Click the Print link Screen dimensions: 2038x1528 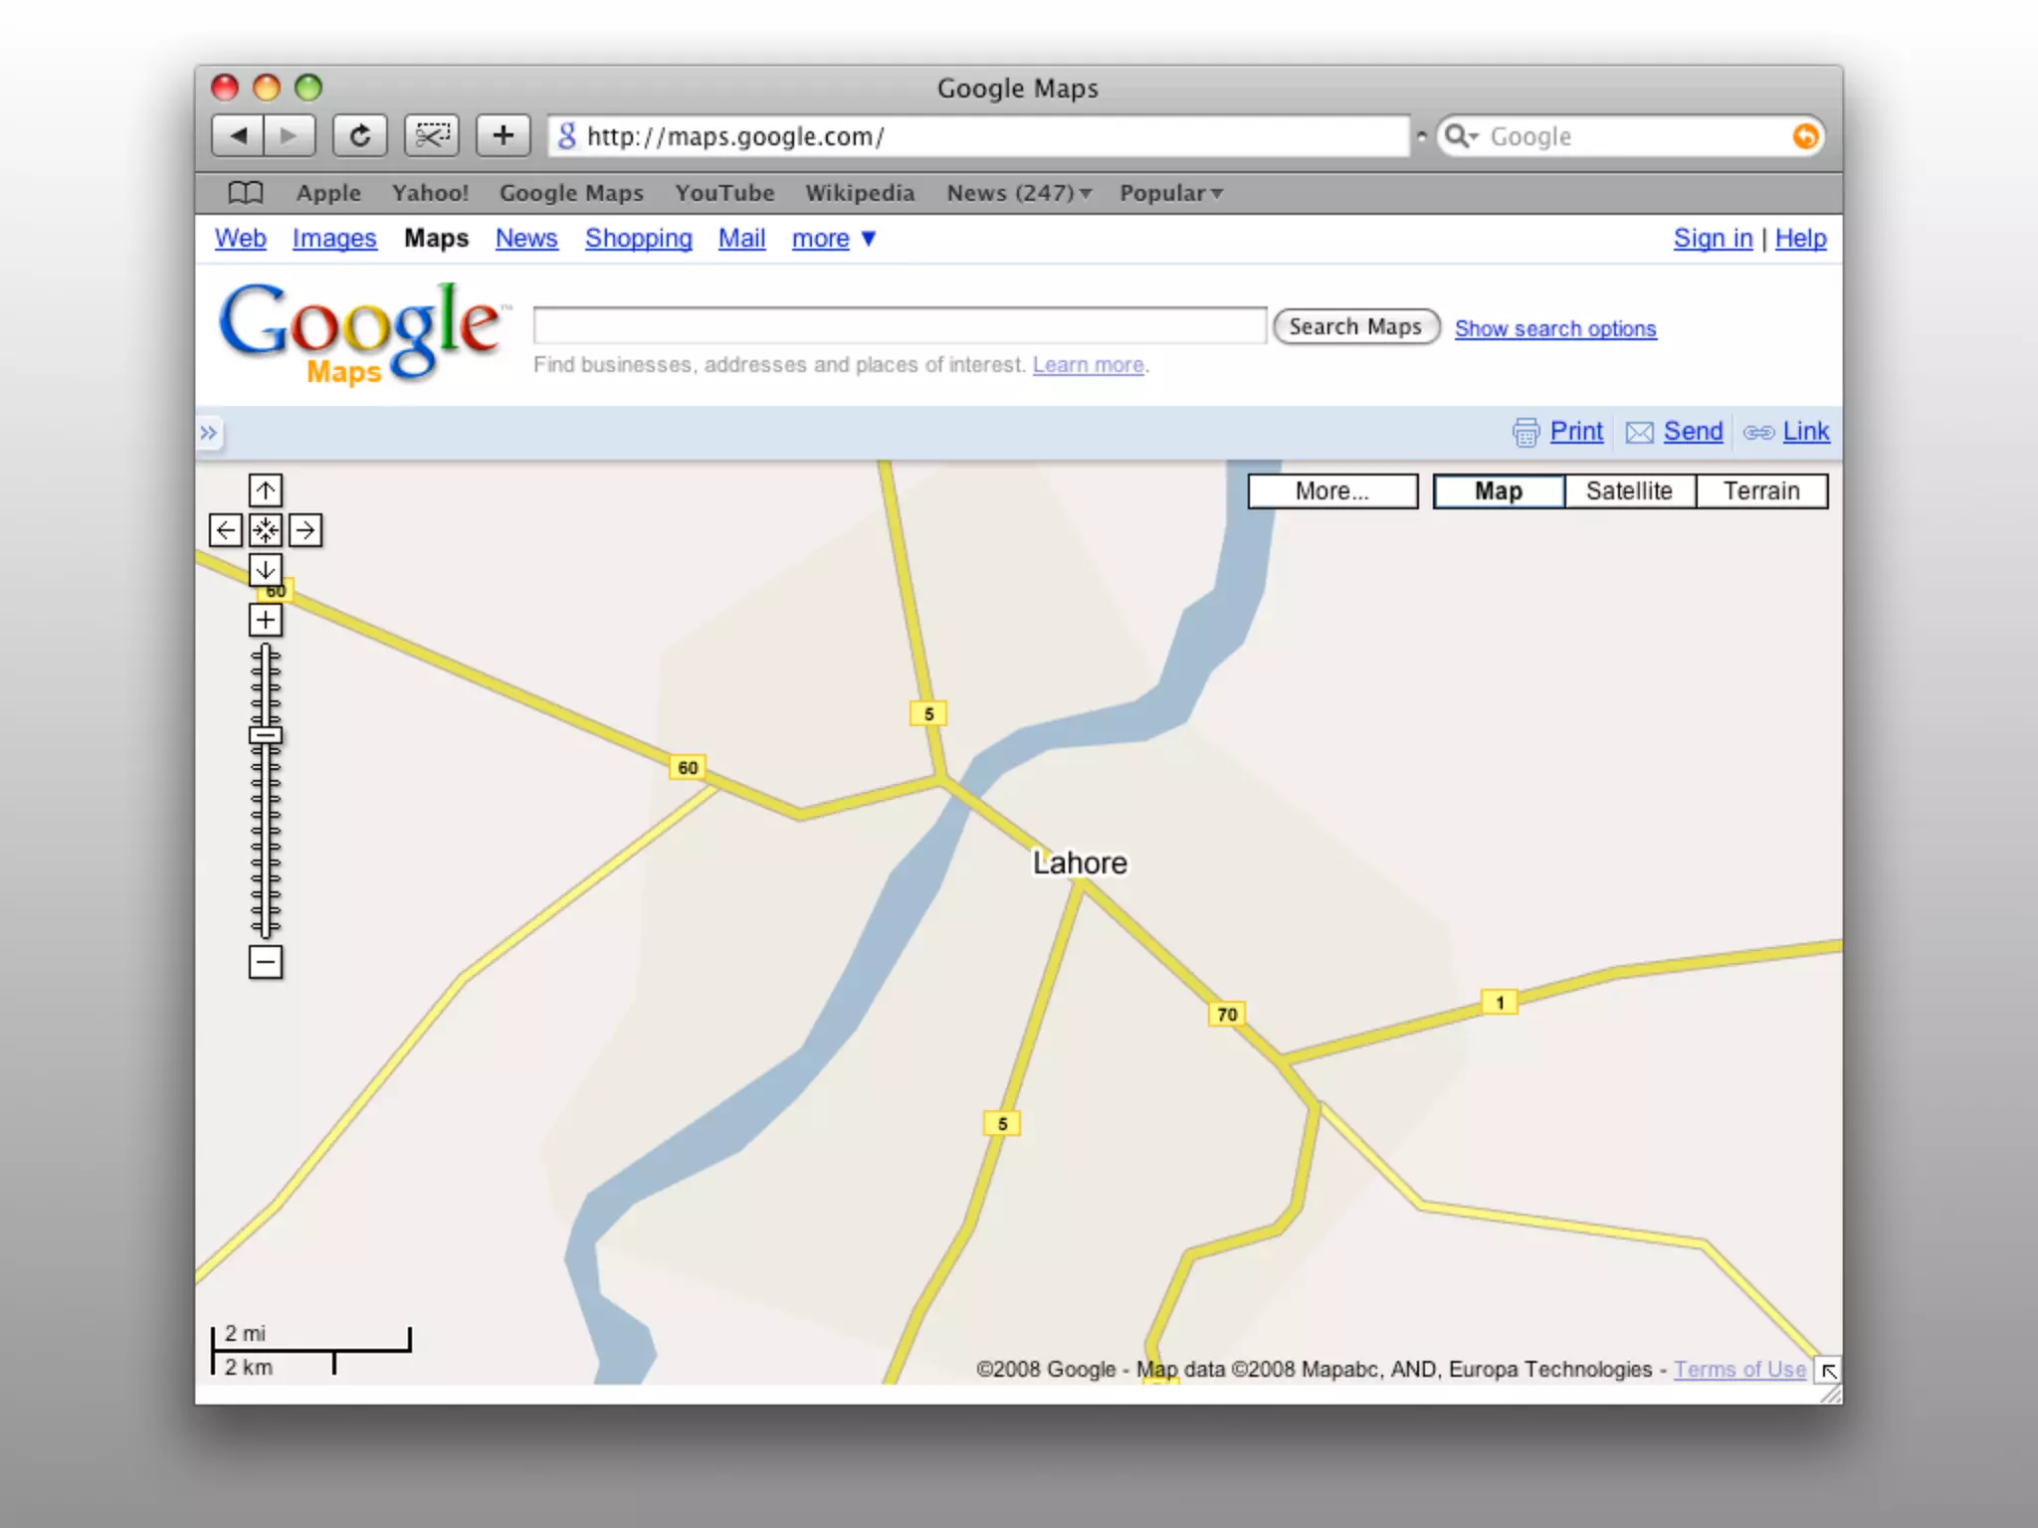click(x=1576, y=432)
